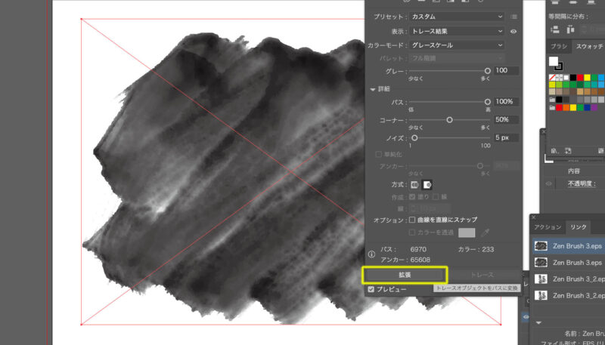Toggle the プレビュー (Preview) checkbox

point(371,289)
